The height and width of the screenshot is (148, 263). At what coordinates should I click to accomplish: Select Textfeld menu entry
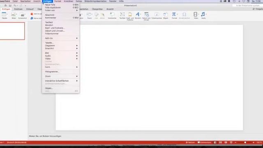(x=61, y=22)
